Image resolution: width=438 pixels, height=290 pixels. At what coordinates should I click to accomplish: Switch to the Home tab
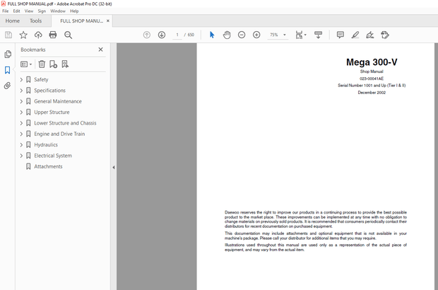click(x=13, y=21)
